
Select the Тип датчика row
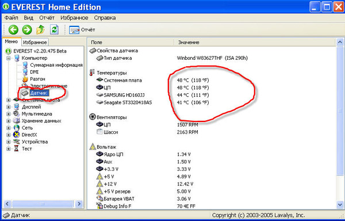(x=172, y=58)
